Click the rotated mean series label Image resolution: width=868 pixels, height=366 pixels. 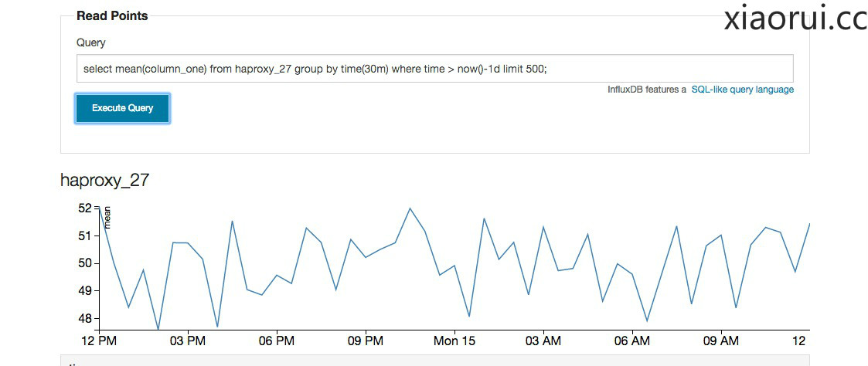coord(107,216)
